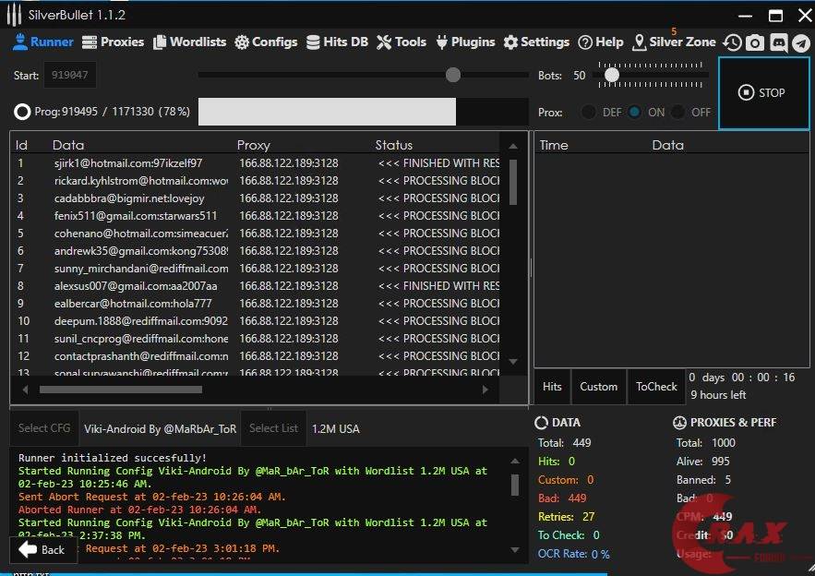The width and height of the screenshot is (815, 576).
Task: Click the Start position input field
Action: point(70,76)
